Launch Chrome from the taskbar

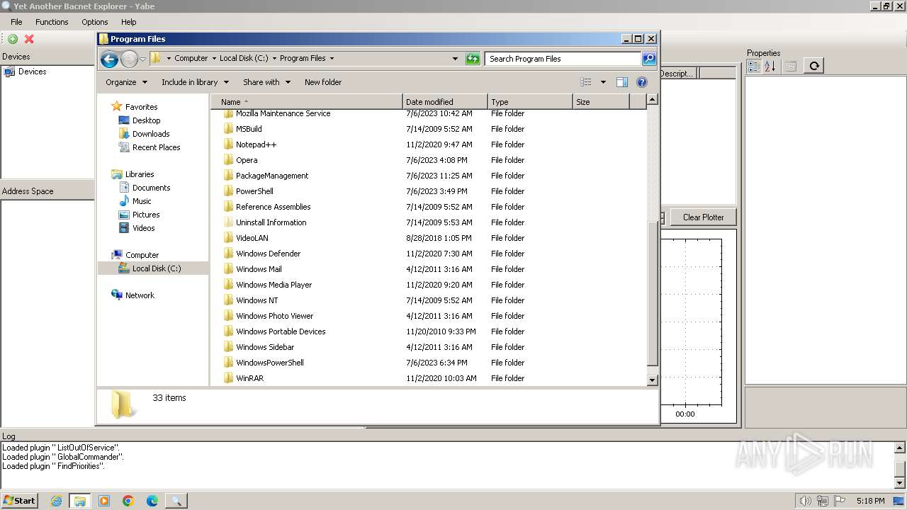pyautogui.click(x=128, y=501)
